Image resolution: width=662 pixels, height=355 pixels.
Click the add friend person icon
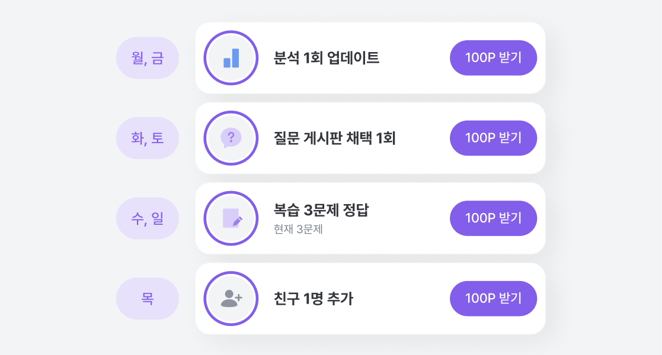tap(231, 299)
